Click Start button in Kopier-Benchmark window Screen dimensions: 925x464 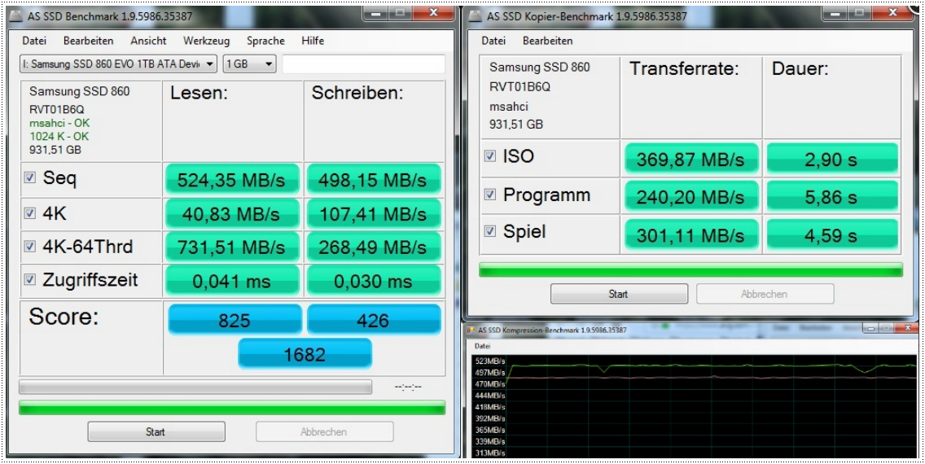pyautogui.click(x=619, y=294)
